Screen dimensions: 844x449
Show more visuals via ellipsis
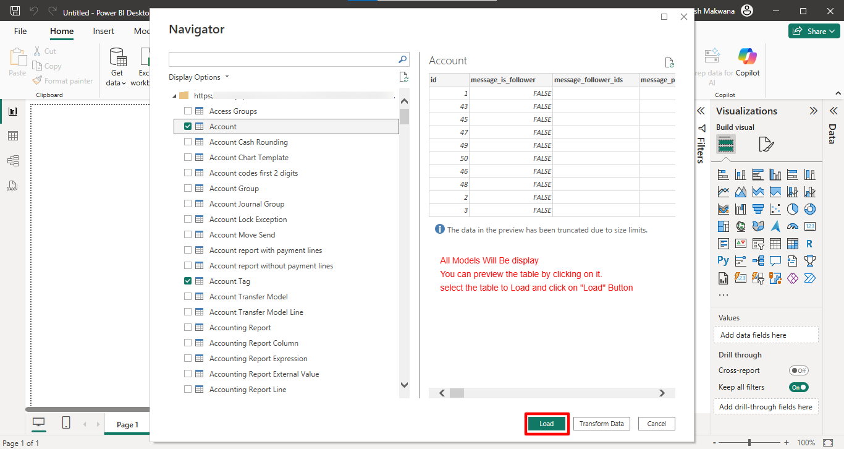(x=724, y=296)
